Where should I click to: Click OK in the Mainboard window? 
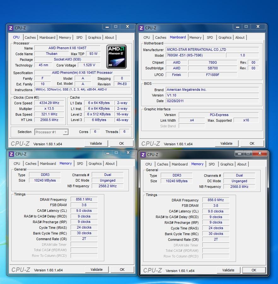[x=252, y=143]
